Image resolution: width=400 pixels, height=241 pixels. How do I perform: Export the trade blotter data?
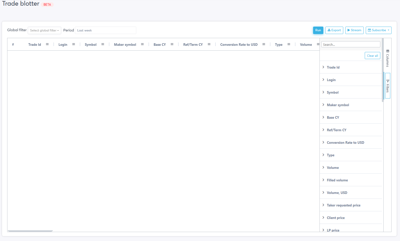tap(334, 30)
